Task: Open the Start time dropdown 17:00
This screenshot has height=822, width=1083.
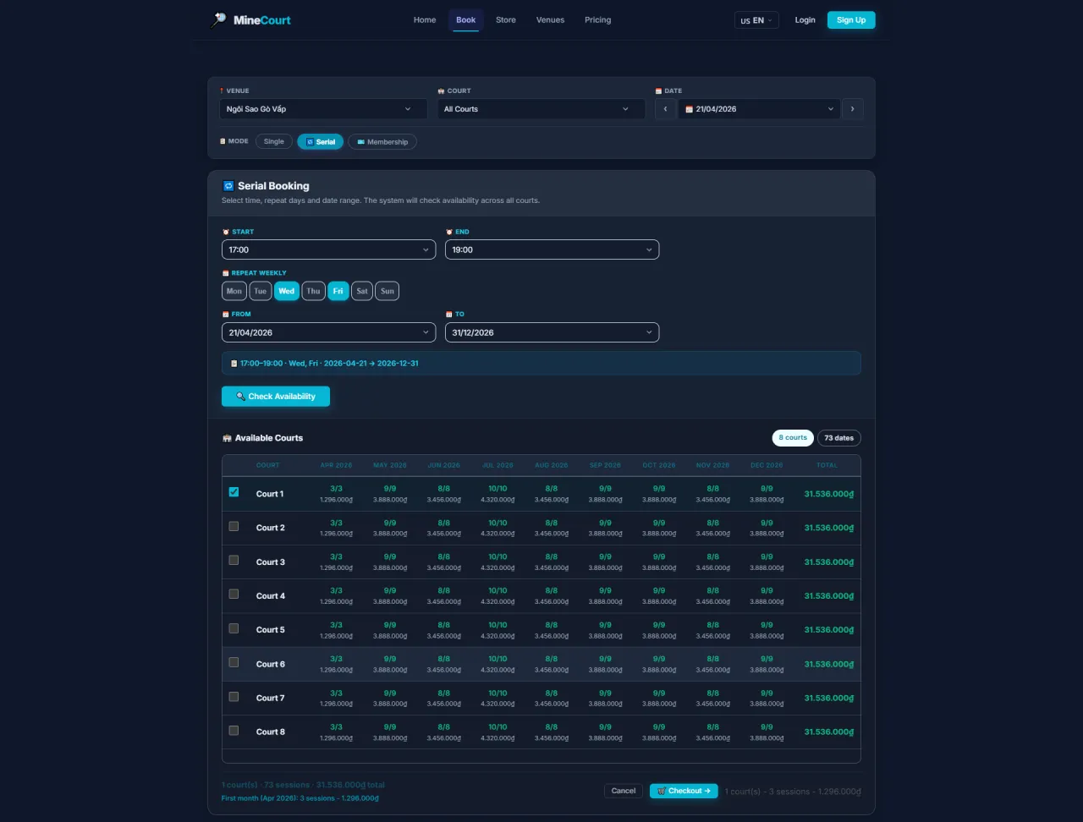Action: 328,249
